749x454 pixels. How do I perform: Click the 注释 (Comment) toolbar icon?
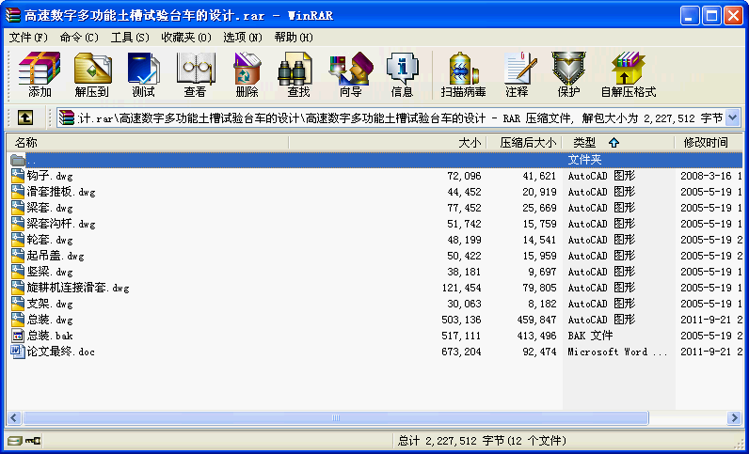pyautogui.click(x=519, y=69)
